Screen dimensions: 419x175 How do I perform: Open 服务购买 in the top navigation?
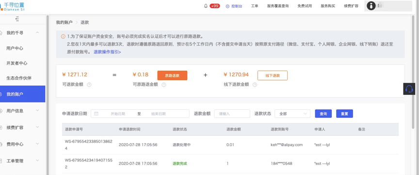coord(328,6)
